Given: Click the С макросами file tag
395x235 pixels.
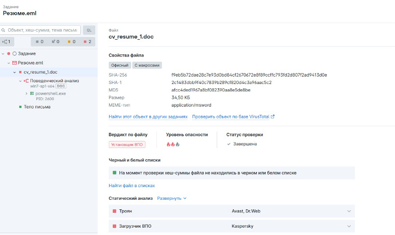Looking at the screenshot, I should coord(147,65).
